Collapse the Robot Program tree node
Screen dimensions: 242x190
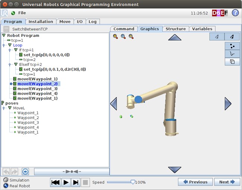(x=4, y=35)
